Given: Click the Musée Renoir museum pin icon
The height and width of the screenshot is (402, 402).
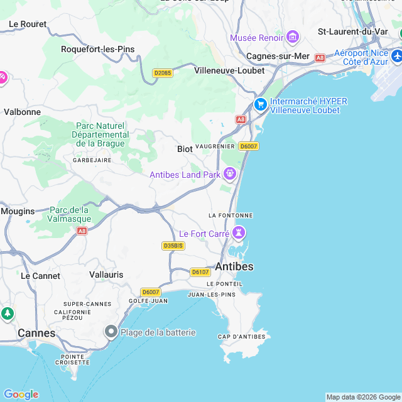Looking at the screenshot, I should point(293,37).
